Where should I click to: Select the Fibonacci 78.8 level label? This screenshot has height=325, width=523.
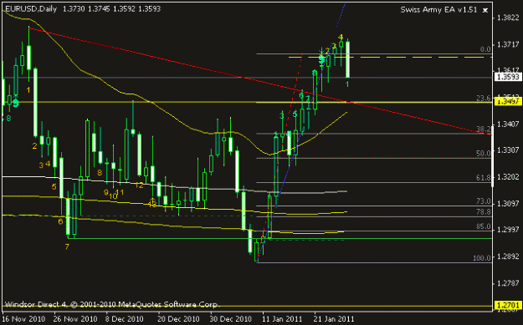pyautogui.click(x=484, y=212)
